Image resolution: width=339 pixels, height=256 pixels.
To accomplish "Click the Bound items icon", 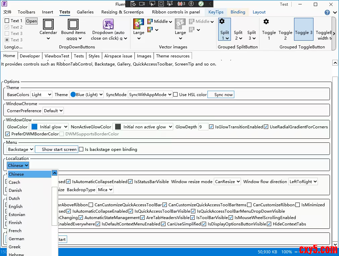I will [73, 24].
